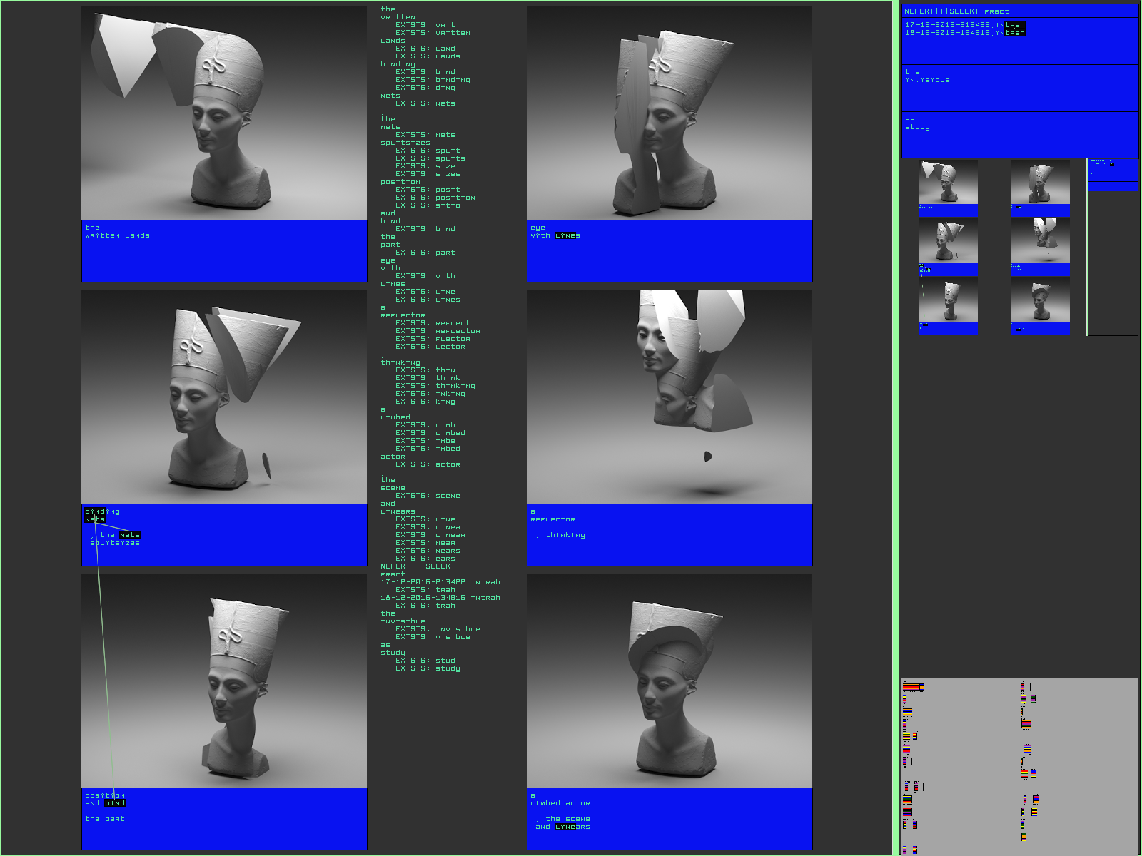This screenshot has height=856, width=1142.
Task: Click the 'EXISTS: reflector' line
Action: coord(438,331)
